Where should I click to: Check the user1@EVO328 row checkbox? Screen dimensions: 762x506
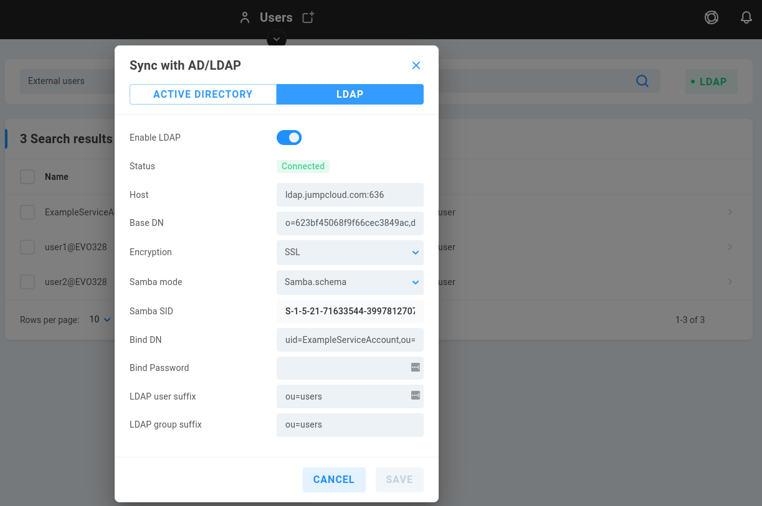point(27,247)
